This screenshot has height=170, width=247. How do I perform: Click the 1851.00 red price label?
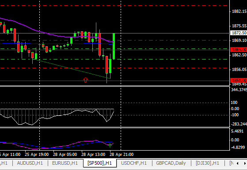239,80
